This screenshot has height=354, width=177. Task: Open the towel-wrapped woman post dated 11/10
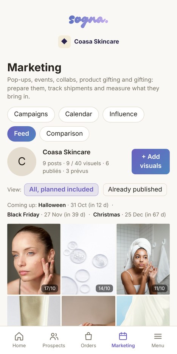[143, 259]
